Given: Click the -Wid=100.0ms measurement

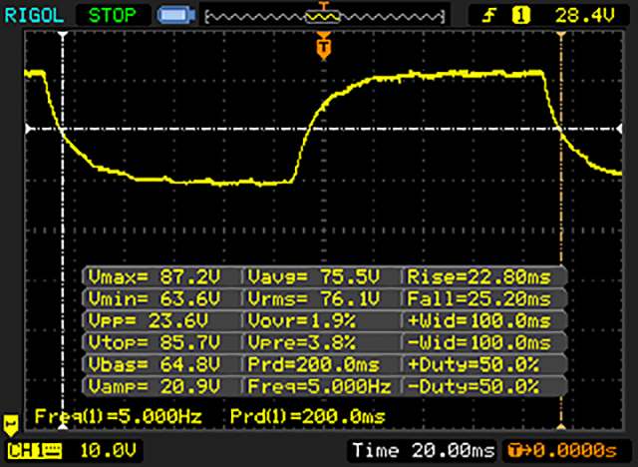Looking at the screenshot, I should [478, 342].
